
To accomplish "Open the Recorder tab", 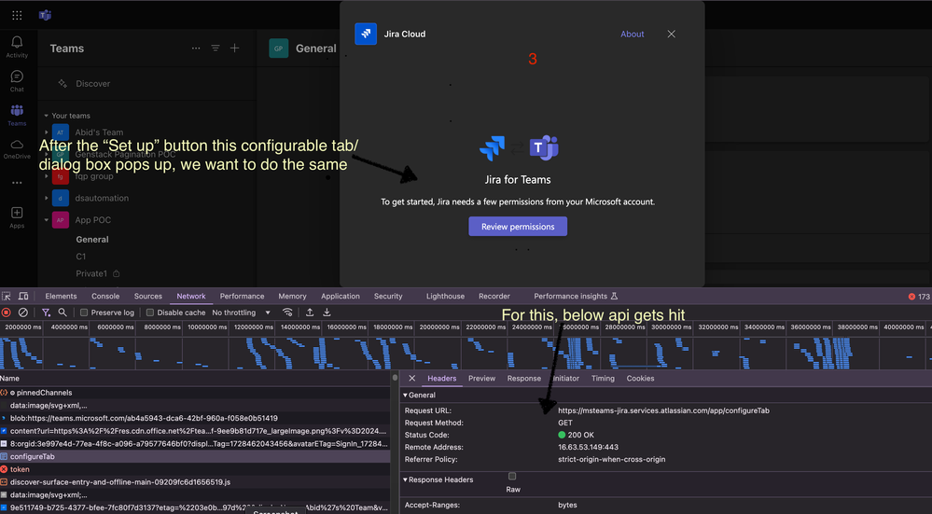I will coord(494,296).
